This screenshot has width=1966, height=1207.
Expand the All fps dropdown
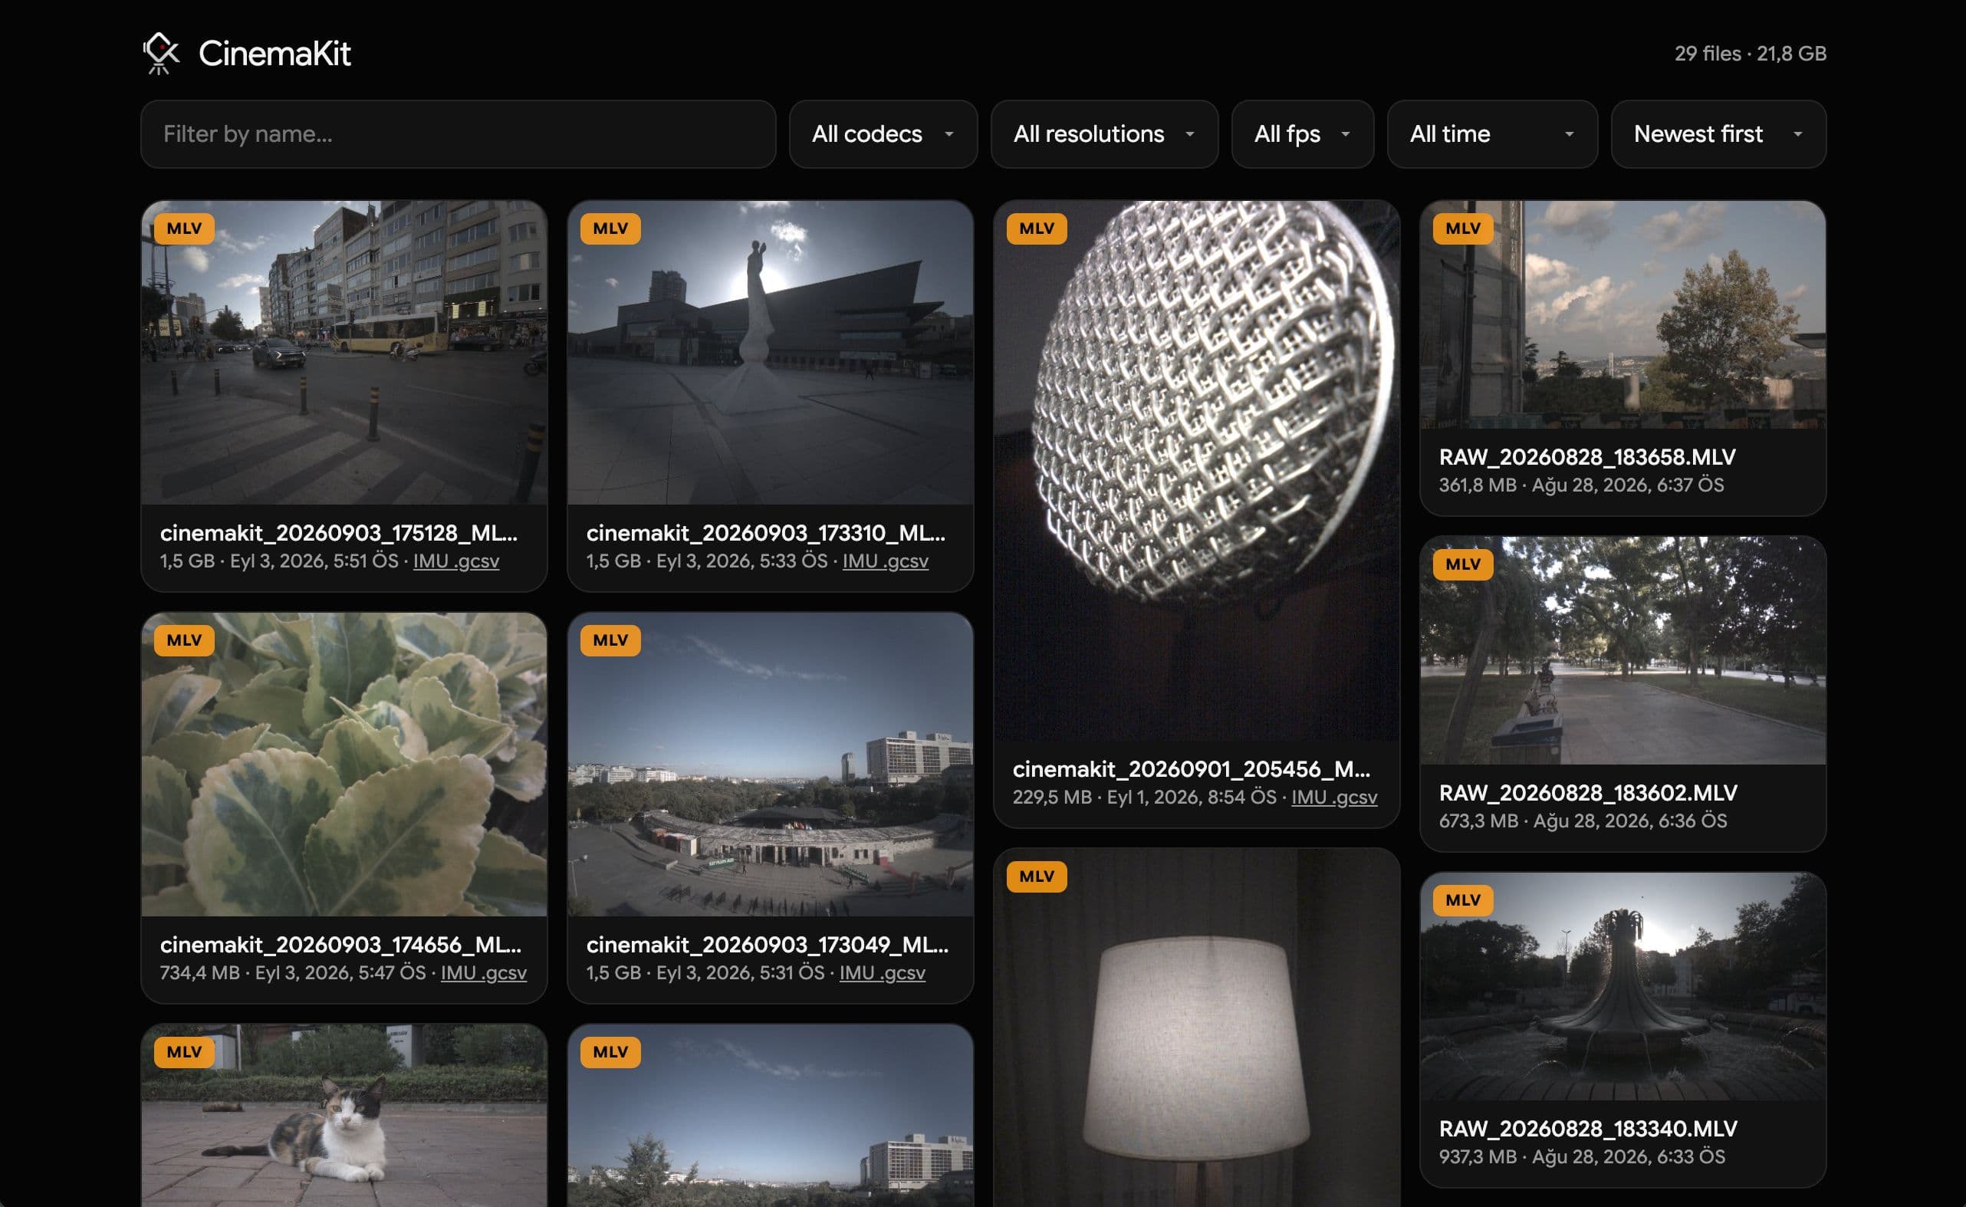pos(1302,134)
